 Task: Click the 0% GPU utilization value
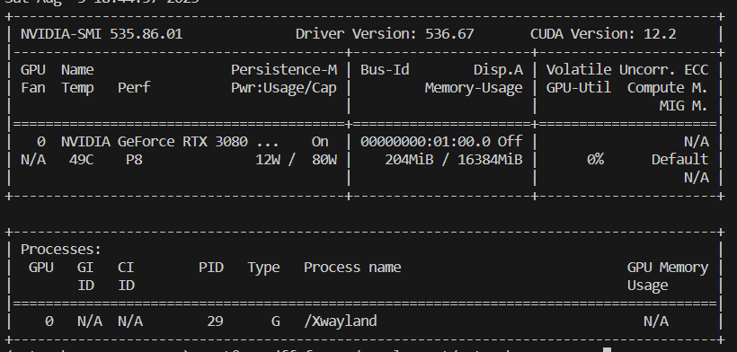pos(595,160)
